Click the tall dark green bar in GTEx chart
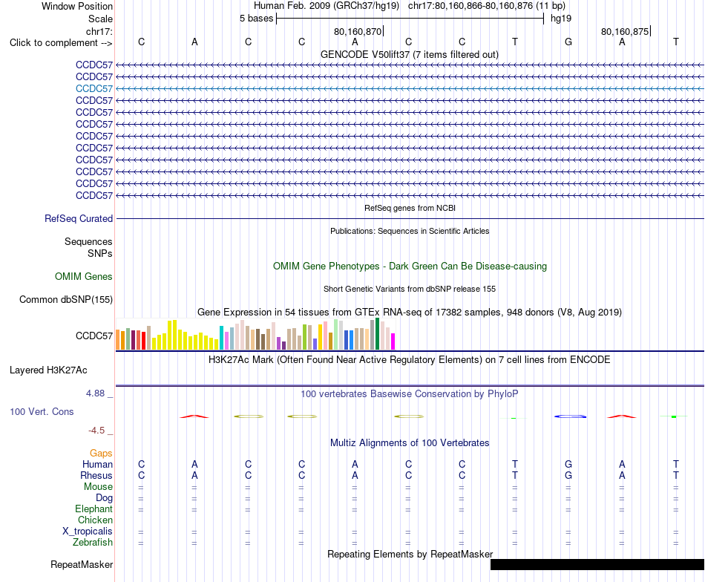The width and height of the screenshot is (705, 582). coord(377,334)
